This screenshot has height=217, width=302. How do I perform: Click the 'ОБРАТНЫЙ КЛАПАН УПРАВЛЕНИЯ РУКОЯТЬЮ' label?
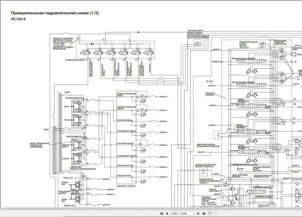208,146
